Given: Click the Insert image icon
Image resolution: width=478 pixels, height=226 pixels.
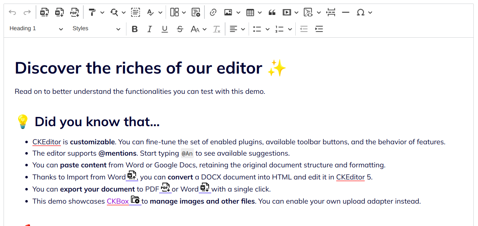Looking at the screenshot, I should [228, 12].
